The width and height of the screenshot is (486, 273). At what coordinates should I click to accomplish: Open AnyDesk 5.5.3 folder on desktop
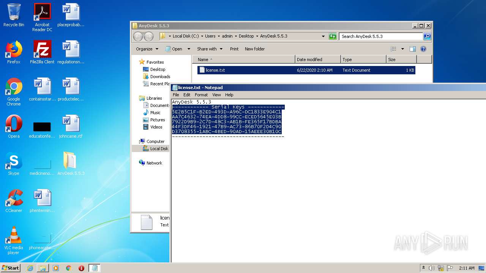point(71,164)
